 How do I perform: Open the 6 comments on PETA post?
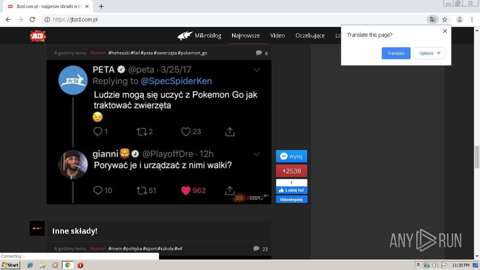click(x=262, y=53)
